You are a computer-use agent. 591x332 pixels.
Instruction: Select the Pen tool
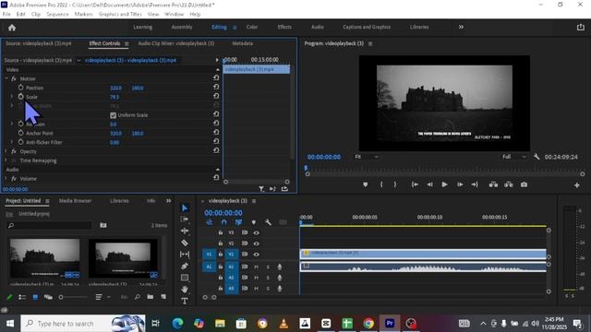(x=185, y=267)
